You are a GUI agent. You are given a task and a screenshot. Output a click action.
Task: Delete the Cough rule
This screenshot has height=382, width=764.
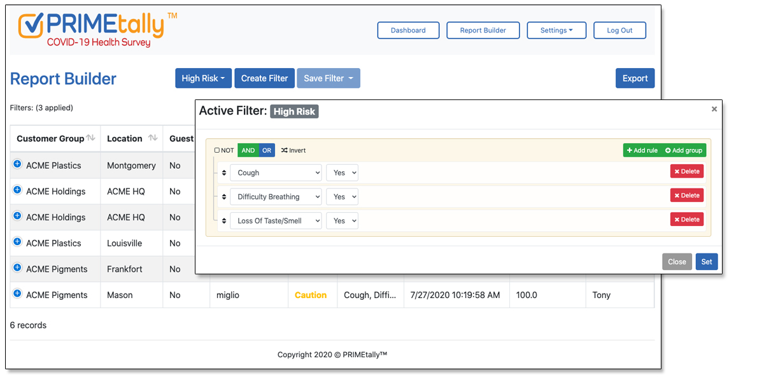[x=687, y=171]
